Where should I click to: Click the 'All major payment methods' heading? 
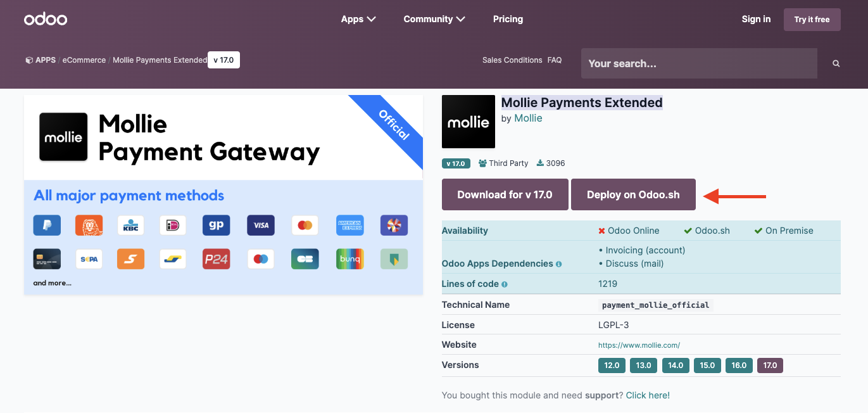pos(129,195)
